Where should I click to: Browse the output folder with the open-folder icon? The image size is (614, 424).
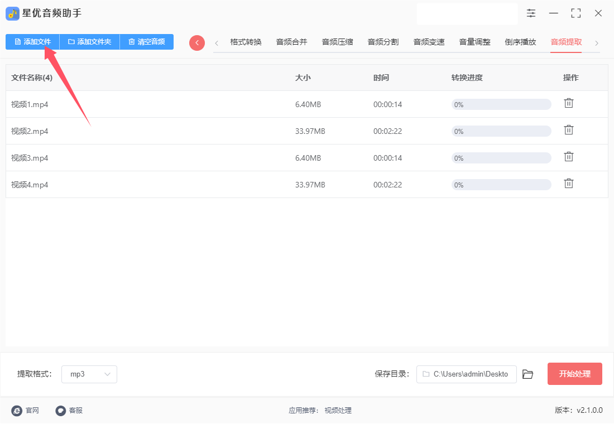pyautogui.click(x=528, y=374)
